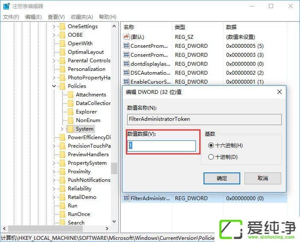Viewport: 300px width, 242px height.
Task: Click the Attachments folder icon
Action: pos(70,95)
